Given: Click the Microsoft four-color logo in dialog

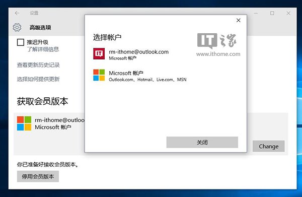Looking at the screenshot, I should tap(99, 75).
